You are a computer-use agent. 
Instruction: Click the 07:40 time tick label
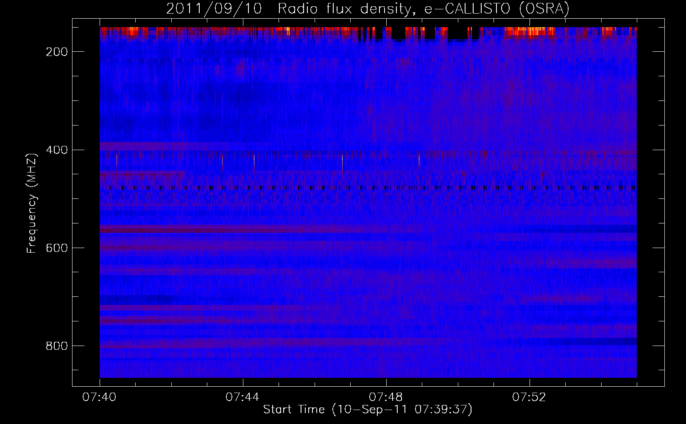click(x=100, y=397)
